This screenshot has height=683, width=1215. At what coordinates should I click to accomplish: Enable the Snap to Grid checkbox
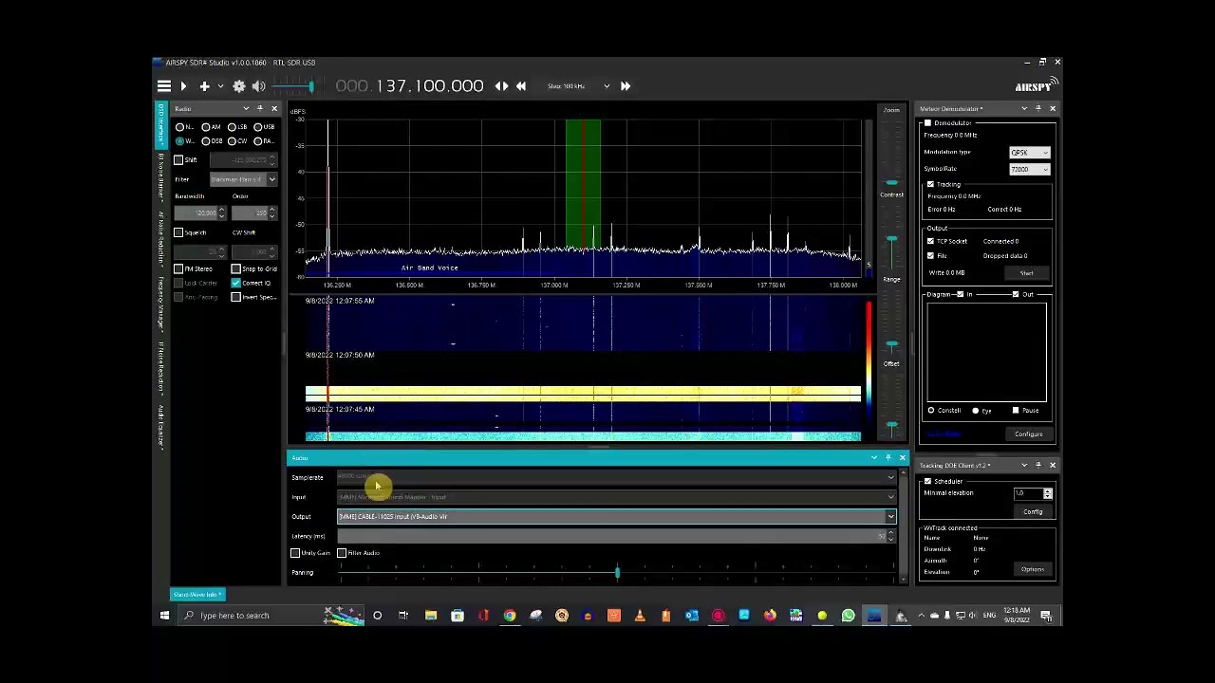click(236, 269)
